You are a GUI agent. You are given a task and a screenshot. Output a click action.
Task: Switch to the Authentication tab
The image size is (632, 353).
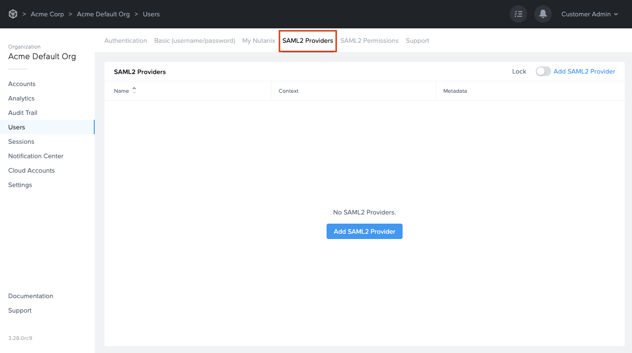(x=126, y=40)
